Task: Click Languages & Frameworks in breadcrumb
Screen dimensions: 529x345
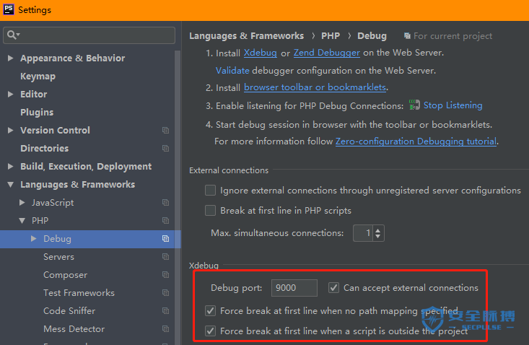Action: (246, 36)
